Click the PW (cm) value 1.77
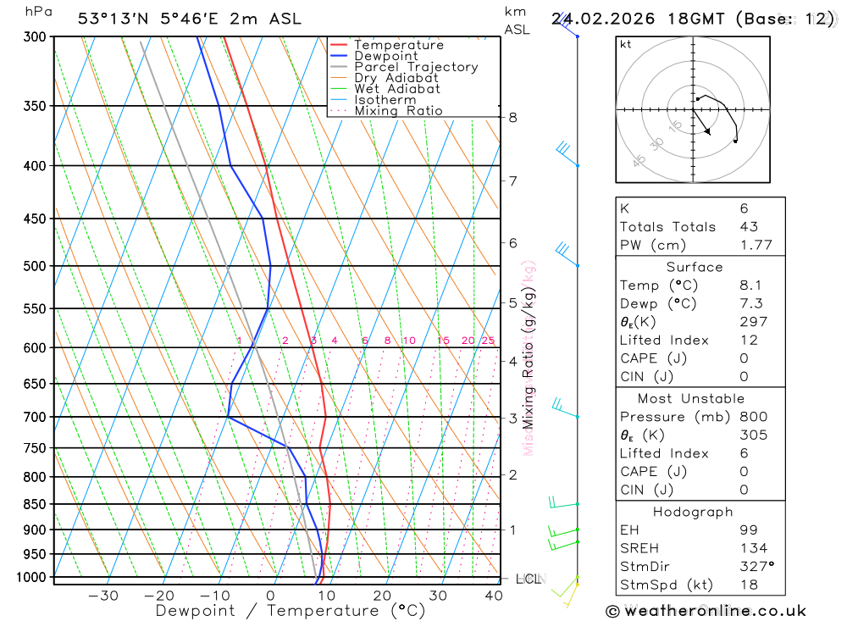The image size is (847, 621). pos(756,246)
